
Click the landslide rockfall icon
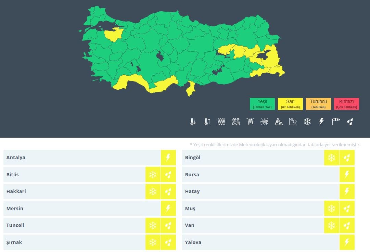[293, 122]
